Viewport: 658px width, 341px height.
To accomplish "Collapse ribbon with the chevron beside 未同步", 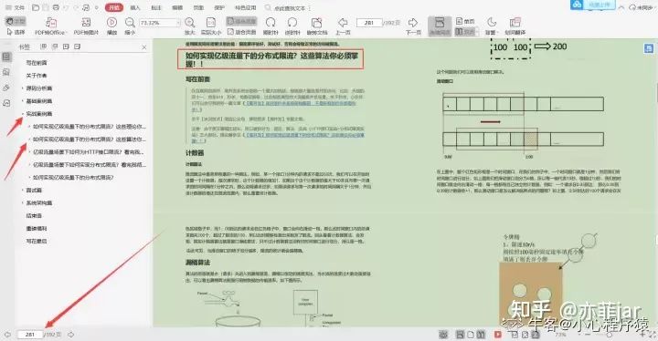I will [621, 7].
